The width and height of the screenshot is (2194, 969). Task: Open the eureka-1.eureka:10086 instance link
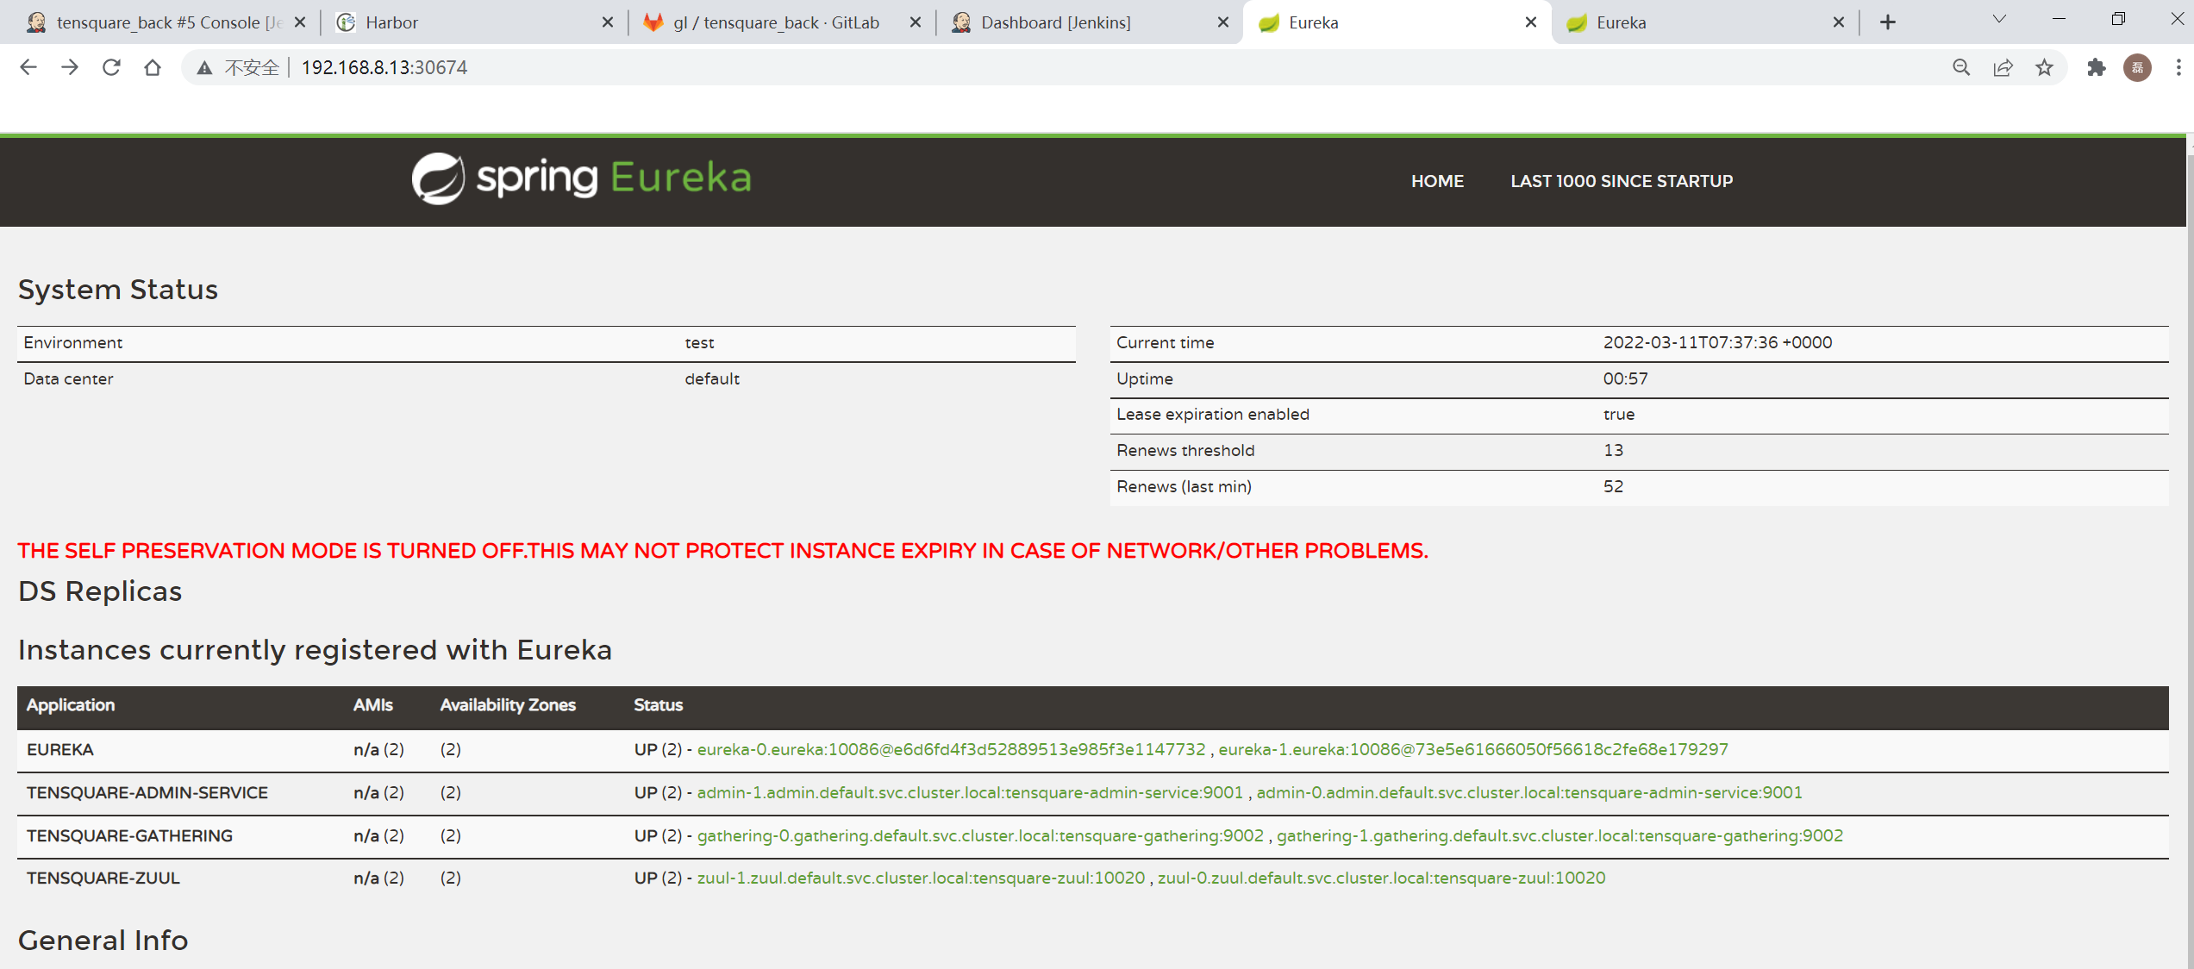[x=1473, y=749]
